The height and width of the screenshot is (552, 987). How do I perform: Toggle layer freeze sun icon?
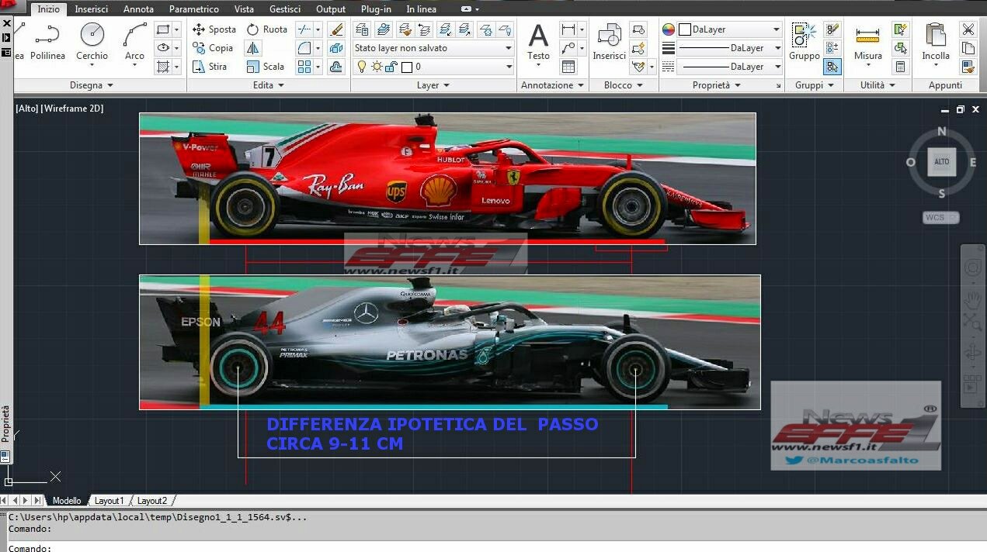[377, 67]
